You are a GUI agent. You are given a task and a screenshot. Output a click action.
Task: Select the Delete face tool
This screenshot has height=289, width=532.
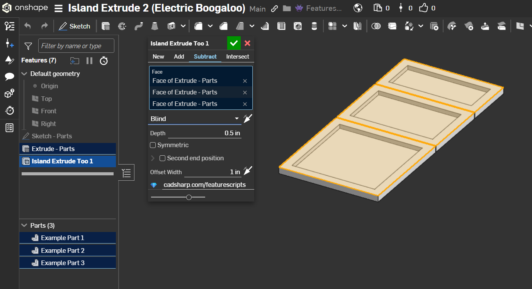click(x=469, y=26)
